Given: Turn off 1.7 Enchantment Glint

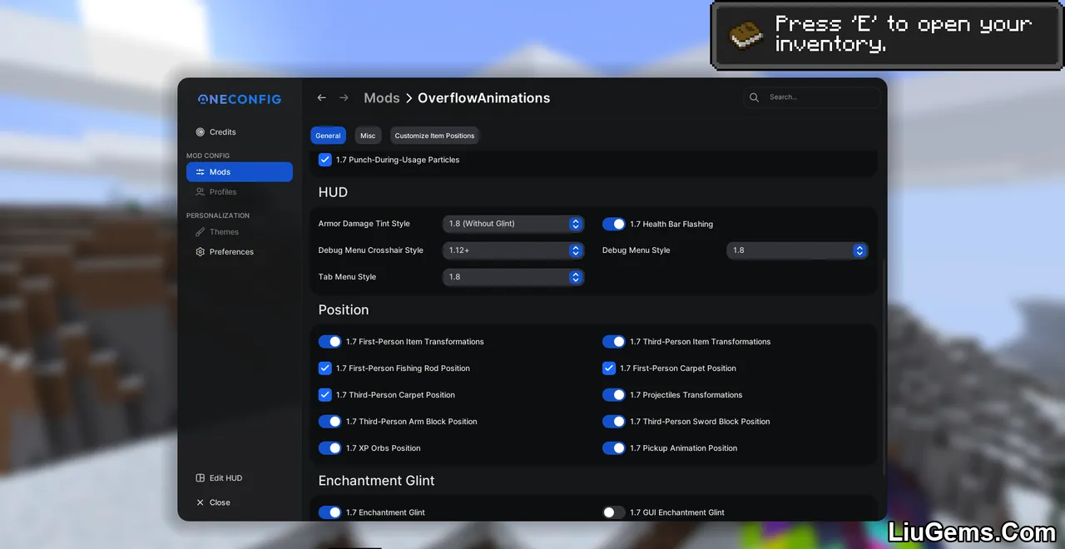Looking at the screenshot, I should pos(330,512).
